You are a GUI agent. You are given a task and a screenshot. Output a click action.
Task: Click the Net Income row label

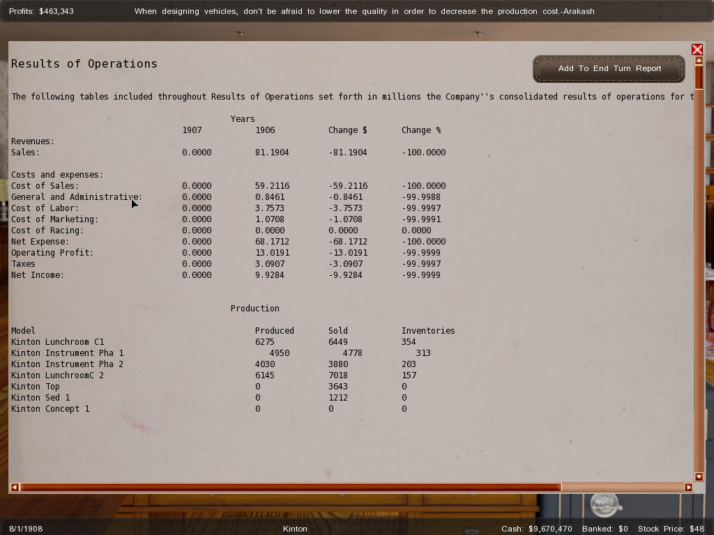tap(38, 274)
